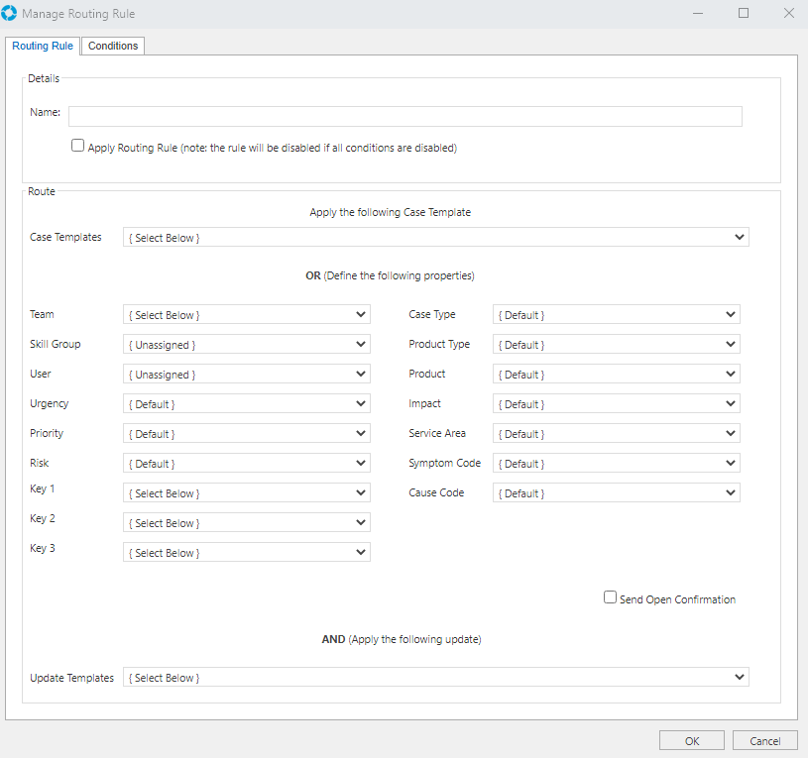Open the Update Templates dropdown
Screen dimensions: 808x758
(x=435, y=678)
